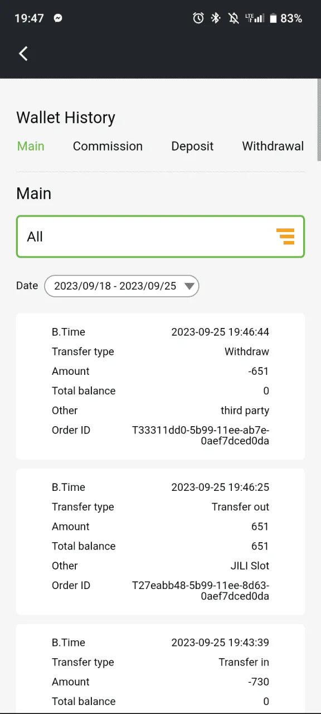Select the Main tab
Image resolution: width=321 pixels, height=714 pixels.
point(31,146)
